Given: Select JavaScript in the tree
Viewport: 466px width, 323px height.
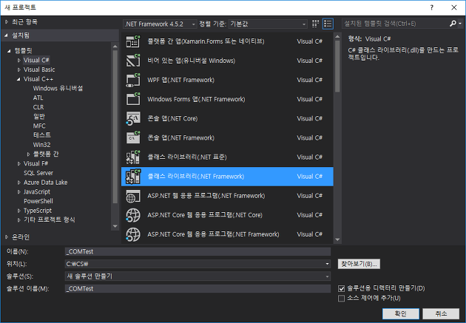Looking at the screenshot, I should click(x=37, y=191).
